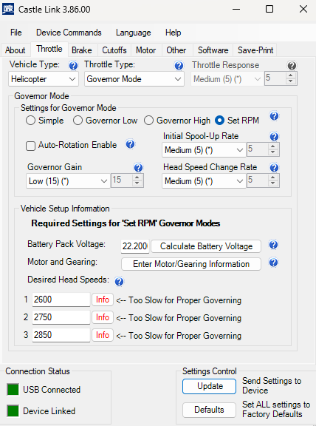Expand the Vehicle Type Helicopter dropdown
Screen dimensions: 316x426
click(44, 79)
